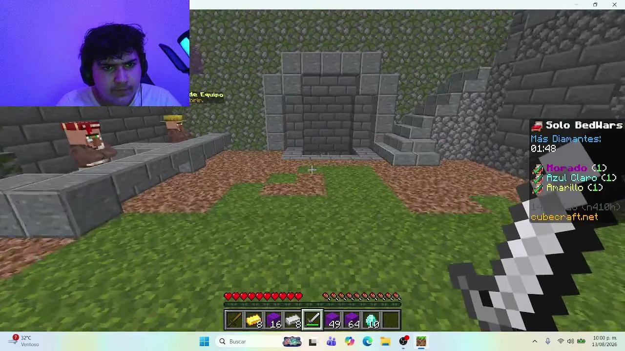This screenshot has height=351, width=625.
Task: Click the colorful search highlight image in Buscar
Action: [292, 341]
